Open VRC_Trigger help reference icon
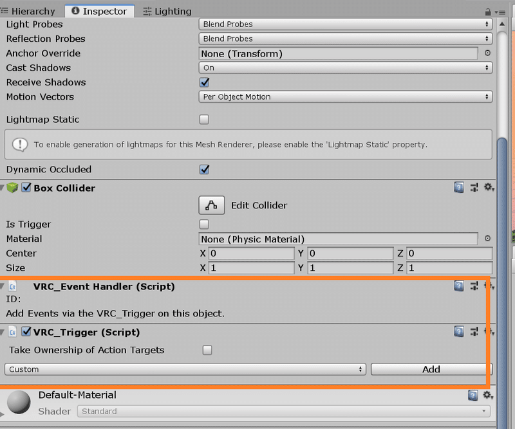The height and width of the screenshot is (429, 515). pyautogui.click(x=458, y=331)
